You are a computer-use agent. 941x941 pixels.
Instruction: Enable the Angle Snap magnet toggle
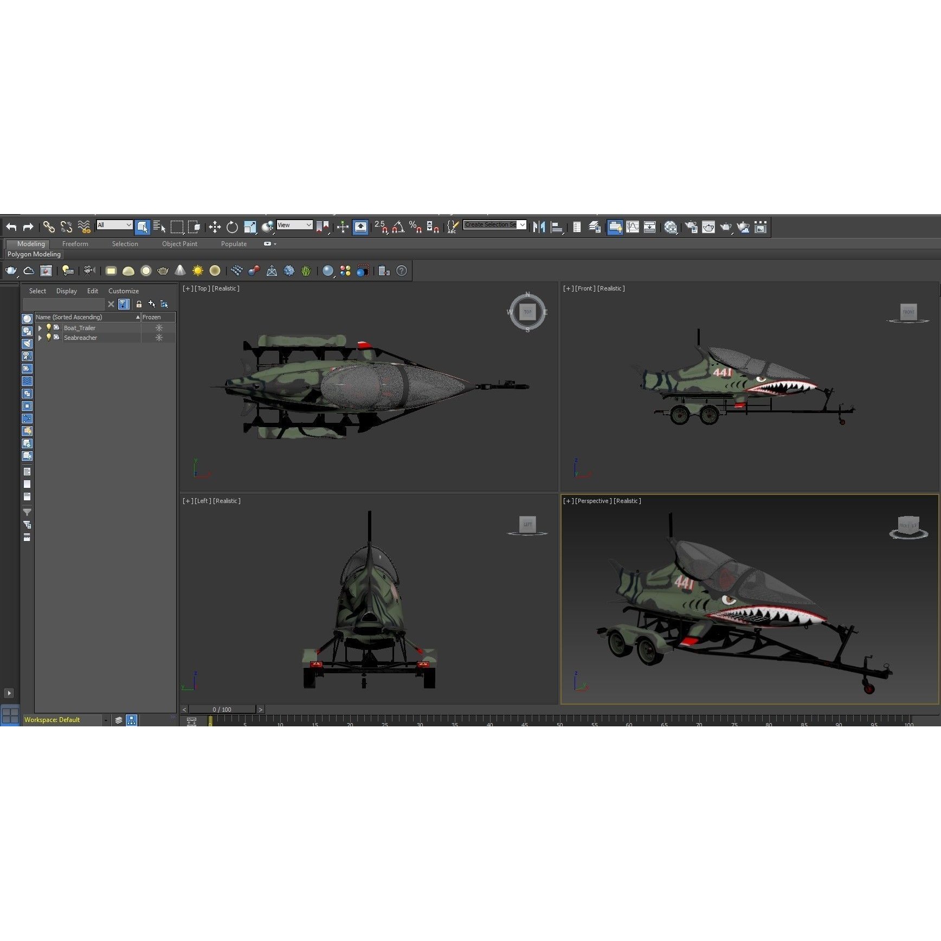click(396, 228)
